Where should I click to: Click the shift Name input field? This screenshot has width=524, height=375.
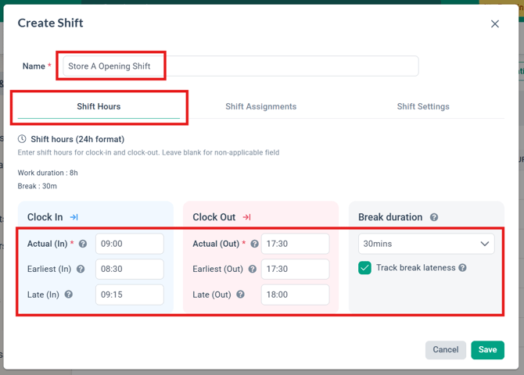(x=240, y=66)
